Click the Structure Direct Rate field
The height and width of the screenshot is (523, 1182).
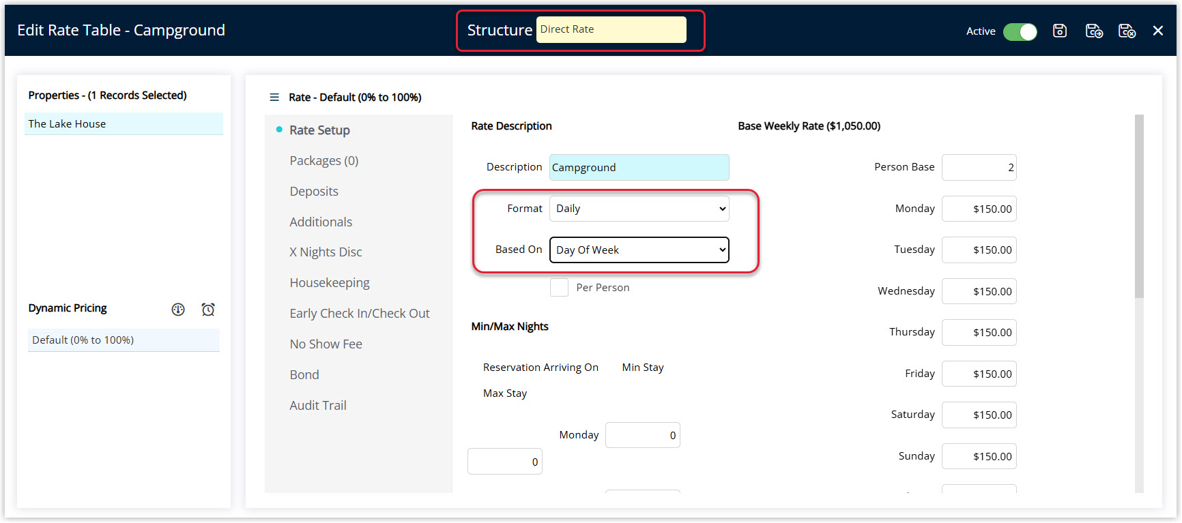tap(611, 29)
